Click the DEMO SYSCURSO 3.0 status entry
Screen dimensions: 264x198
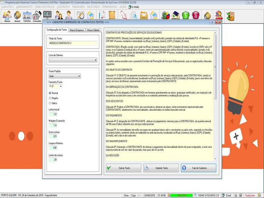coord(207,195)
